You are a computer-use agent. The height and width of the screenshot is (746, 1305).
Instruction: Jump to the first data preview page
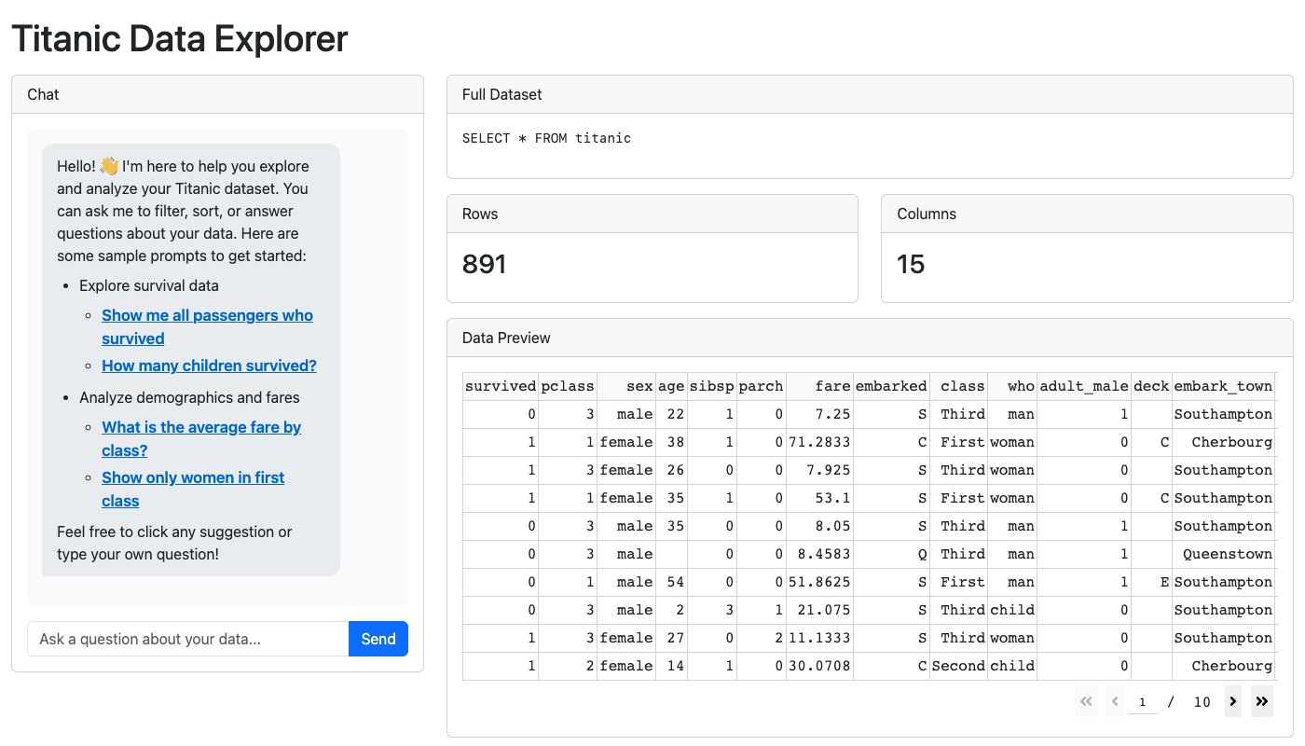1086,701
